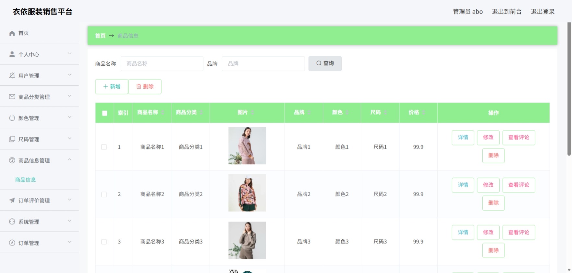Screen dimensions: 572x273
Task: Open 详情 for row 商品名称3
Action: tap(463, 232)
